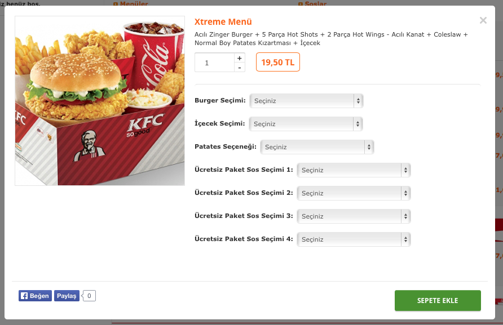Click the 19,50 TL price box
The height and width of the screenshot is (325, 503).
pos(278,62)
